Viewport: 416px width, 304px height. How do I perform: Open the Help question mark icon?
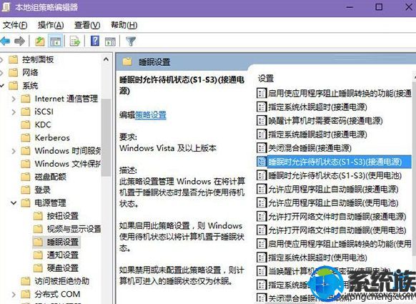click(95, 41)
